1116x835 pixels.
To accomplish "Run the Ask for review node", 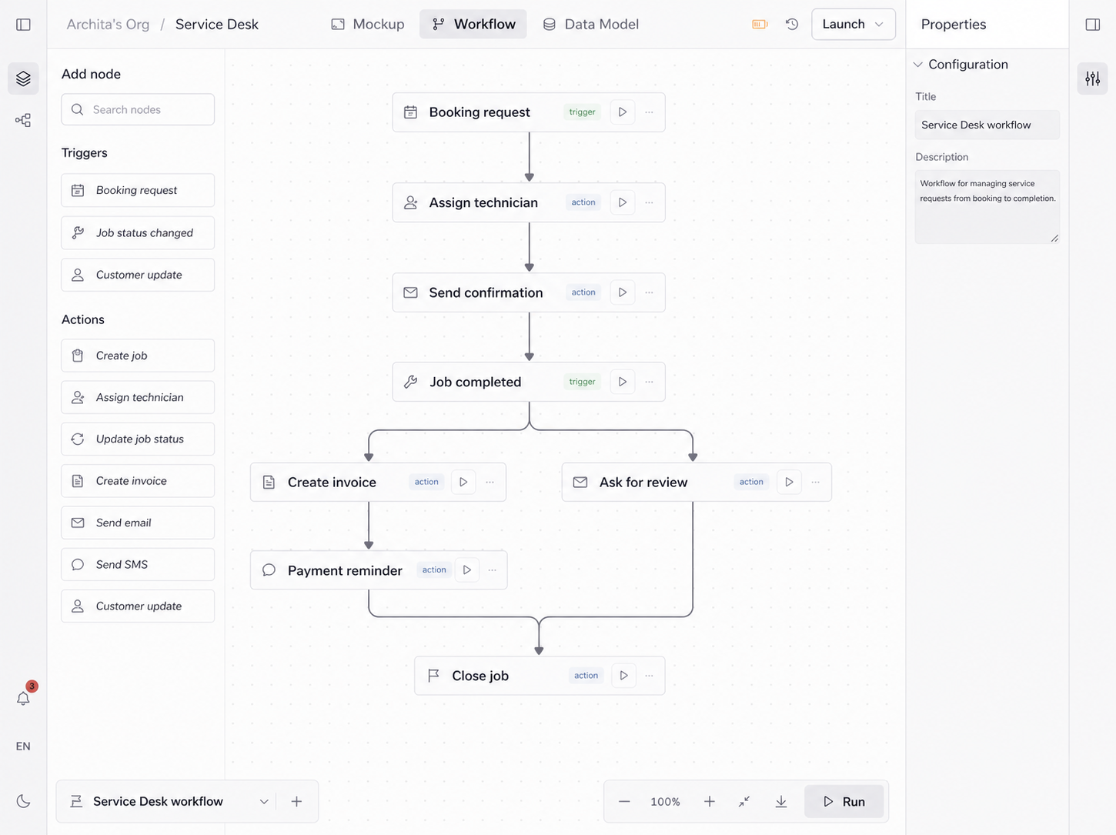I will pyautogui.click(x=788, y=482).
